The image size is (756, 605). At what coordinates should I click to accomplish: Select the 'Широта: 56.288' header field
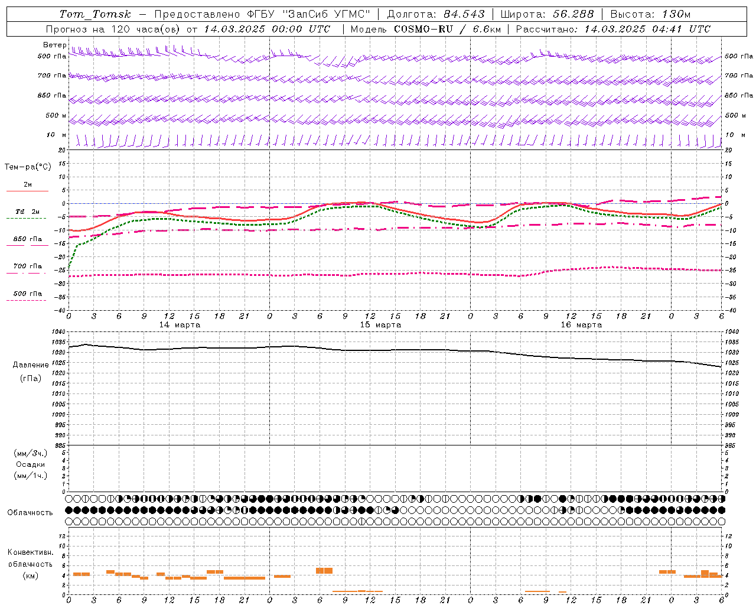coord(548,14)
